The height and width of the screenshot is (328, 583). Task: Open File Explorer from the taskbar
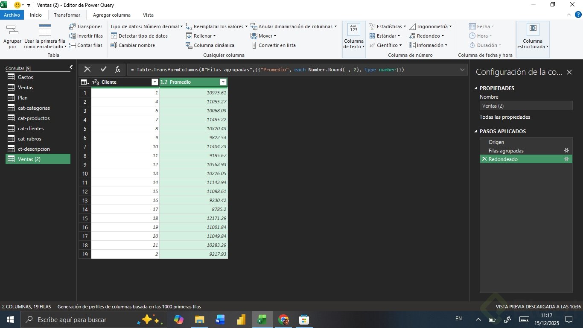(x=199, y=319)
